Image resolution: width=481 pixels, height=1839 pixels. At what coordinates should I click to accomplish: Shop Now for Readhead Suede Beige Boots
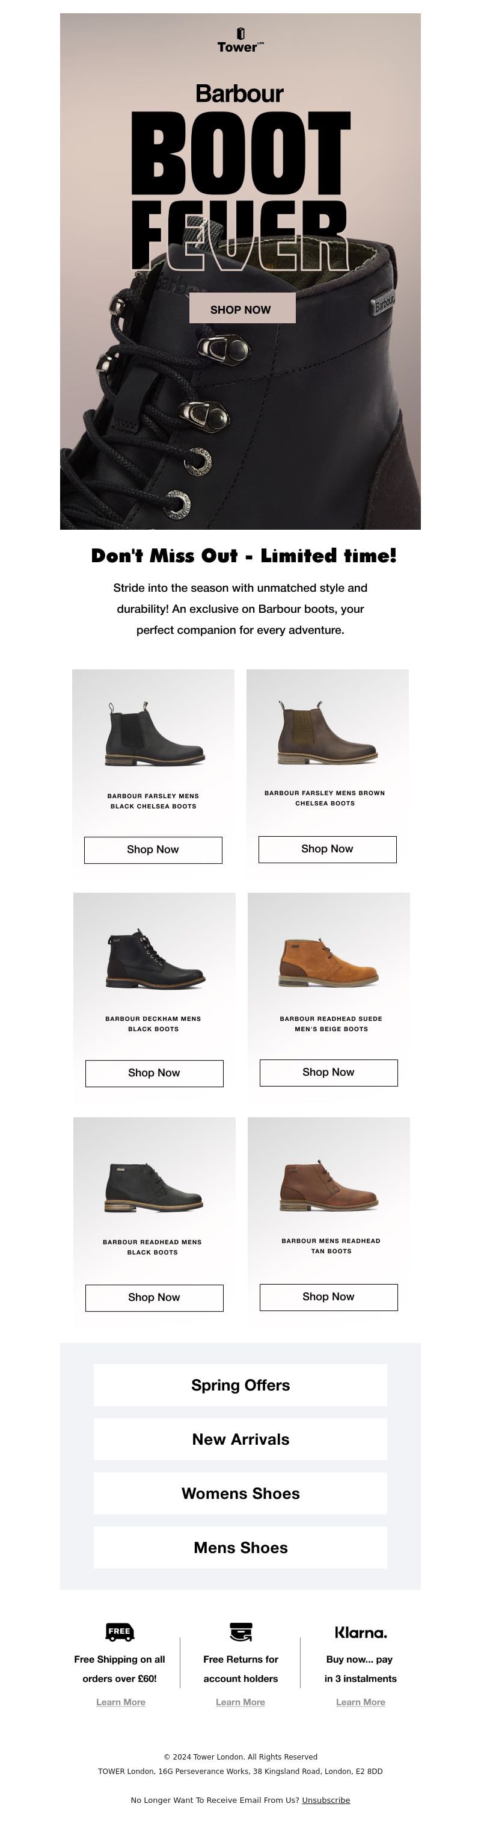pos(328,1072)
